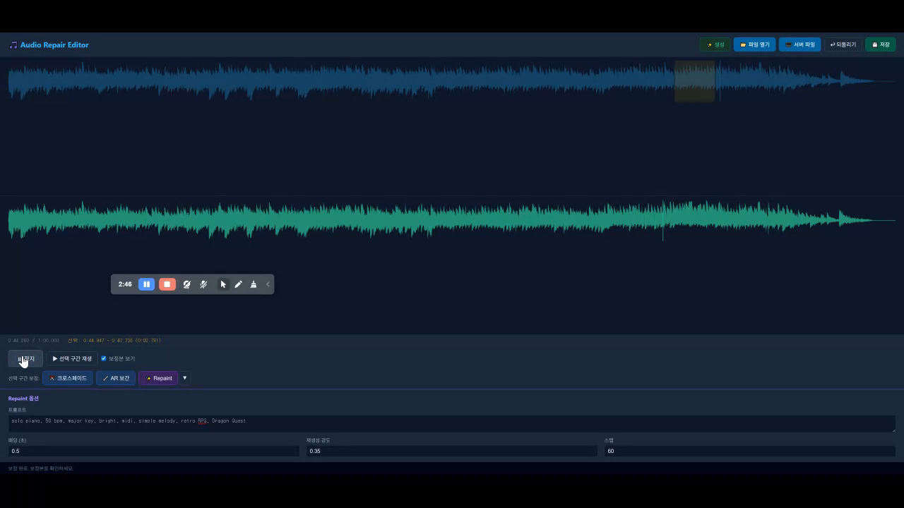The width and height of the screenshot is (904, 508).
Task: Click the 스텝 input showing 60
Action: (750, 451)
